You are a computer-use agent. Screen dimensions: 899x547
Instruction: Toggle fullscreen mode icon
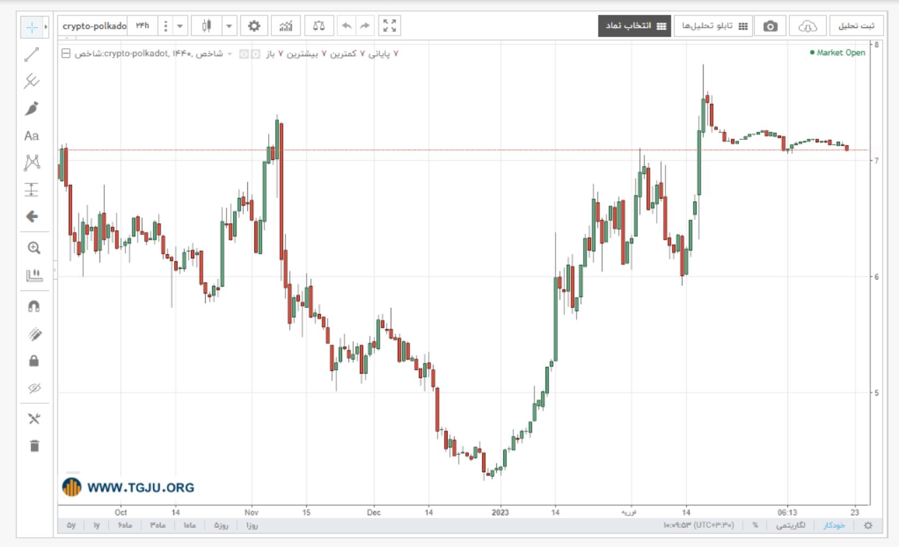(x=390, y=26)
